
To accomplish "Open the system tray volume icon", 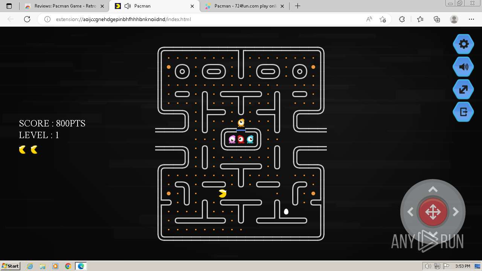I will point(428,266).
